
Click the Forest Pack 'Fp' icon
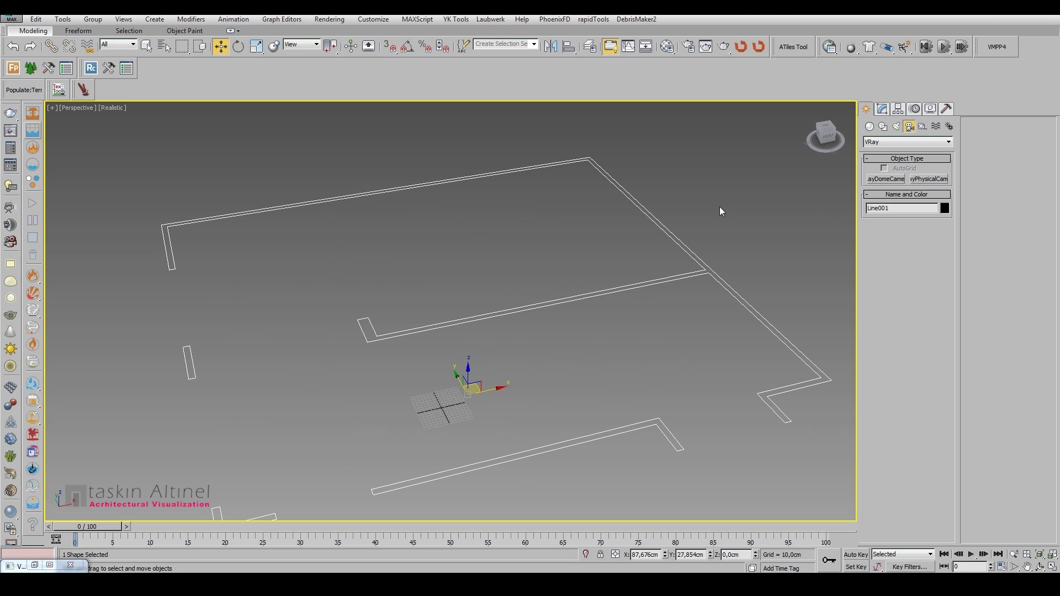(x=13, y=68)
